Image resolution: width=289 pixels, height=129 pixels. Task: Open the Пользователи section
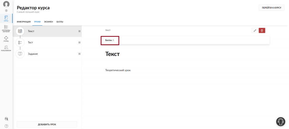point(6,48)
